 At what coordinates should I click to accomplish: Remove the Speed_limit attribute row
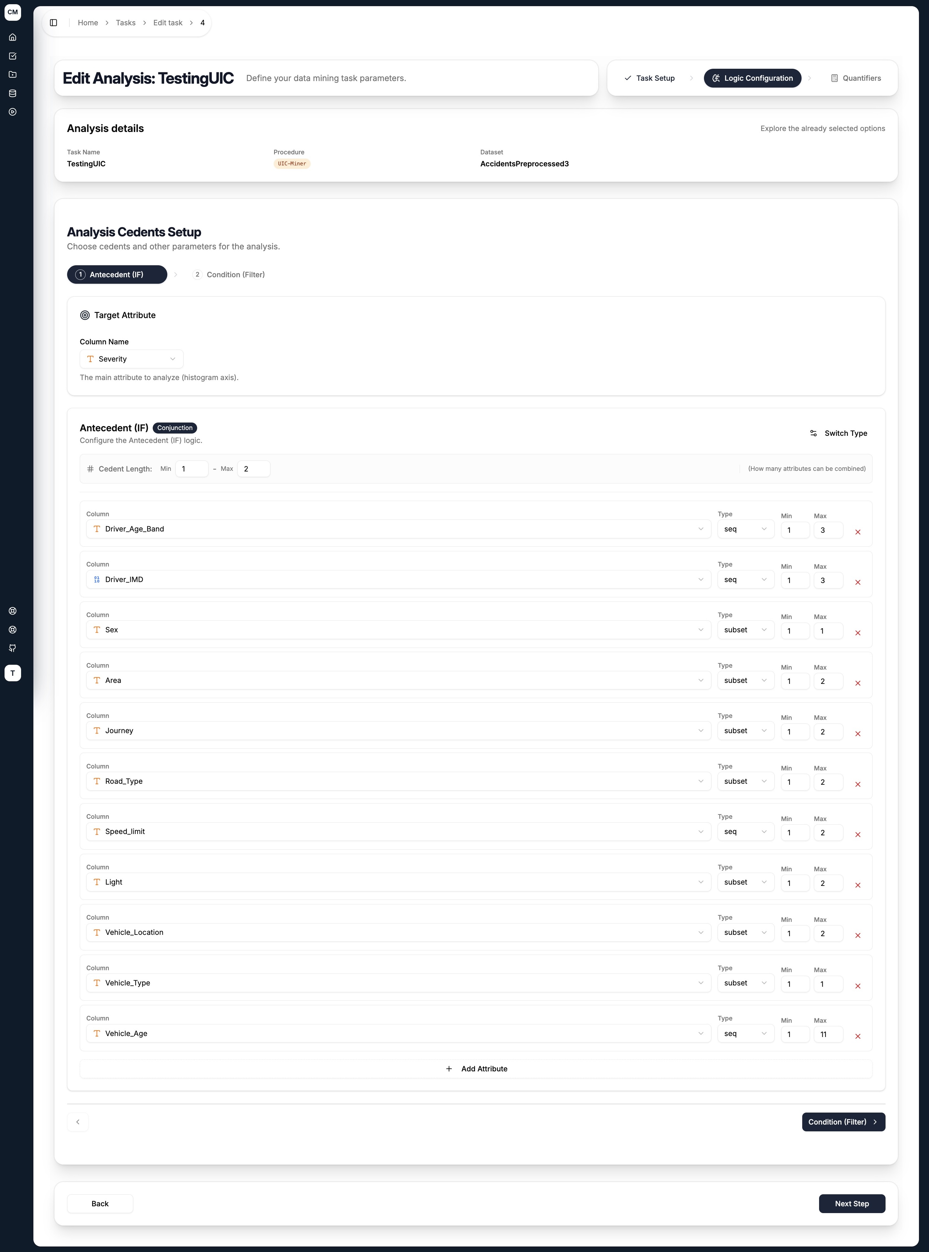point(858,835)
